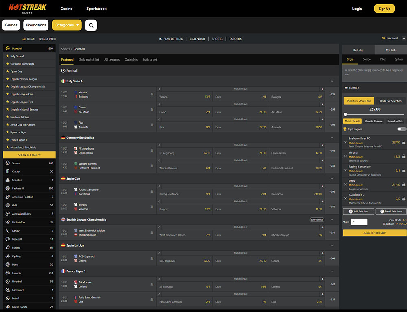The image size is (407, 312).
Task: Switch to the Daily match list tab
Action: pos(89,60)
